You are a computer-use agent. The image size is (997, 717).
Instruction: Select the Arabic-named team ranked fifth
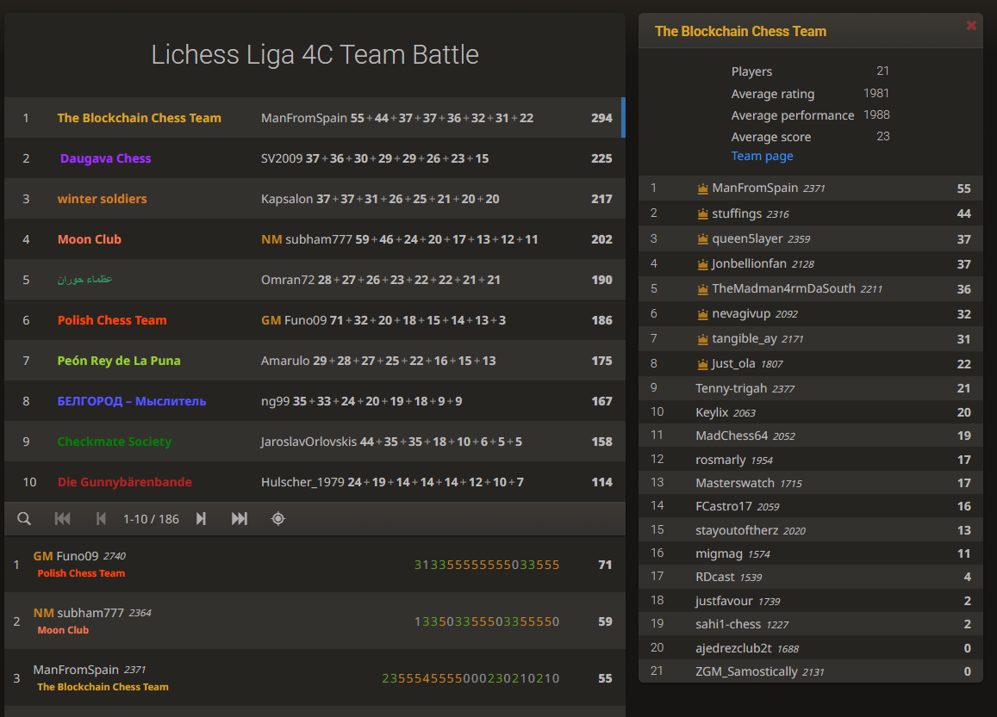click(x=84, y=280)
